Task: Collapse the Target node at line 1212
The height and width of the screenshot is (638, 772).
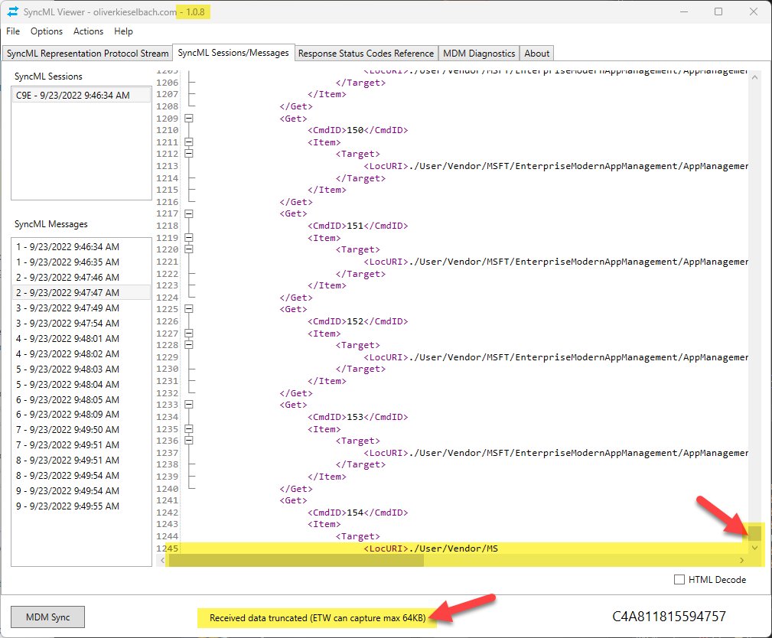Action: (189, 154)
